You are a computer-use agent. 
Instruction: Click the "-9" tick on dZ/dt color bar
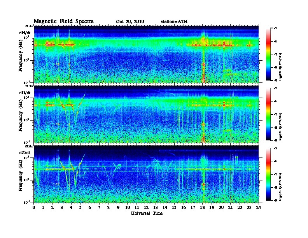point(275,200)
